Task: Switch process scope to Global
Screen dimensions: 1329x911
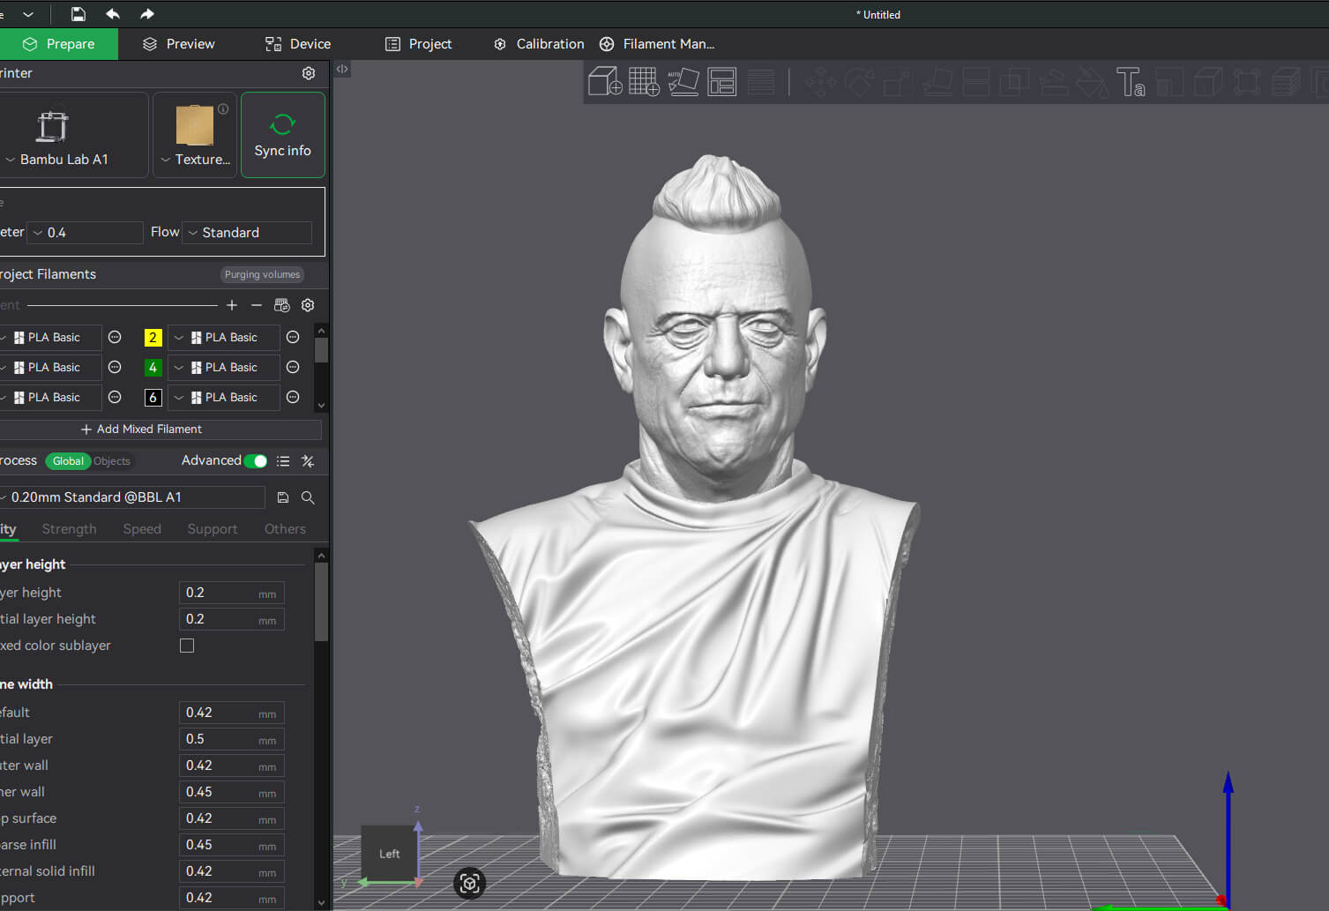Action: click(x=68, y=461)
